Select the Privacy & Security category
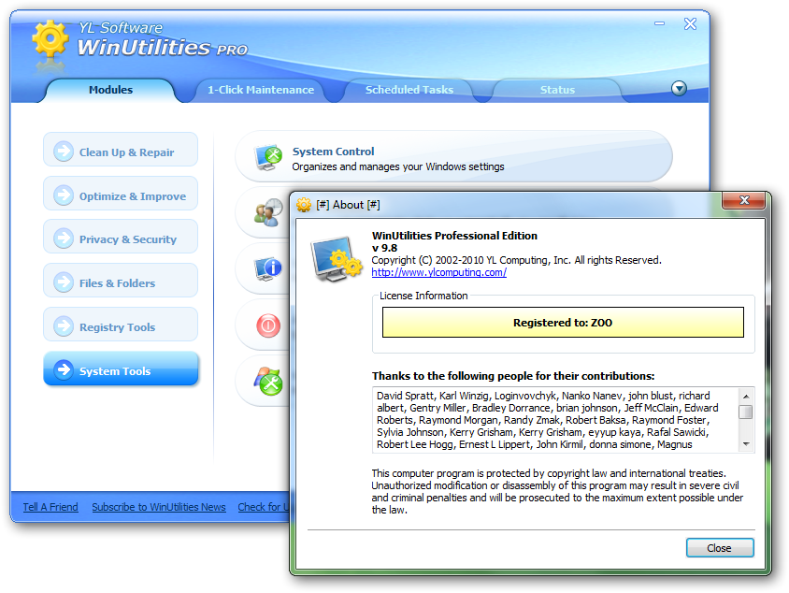The image size is (789, 593). pyautogui.click(x=121, y=237)
